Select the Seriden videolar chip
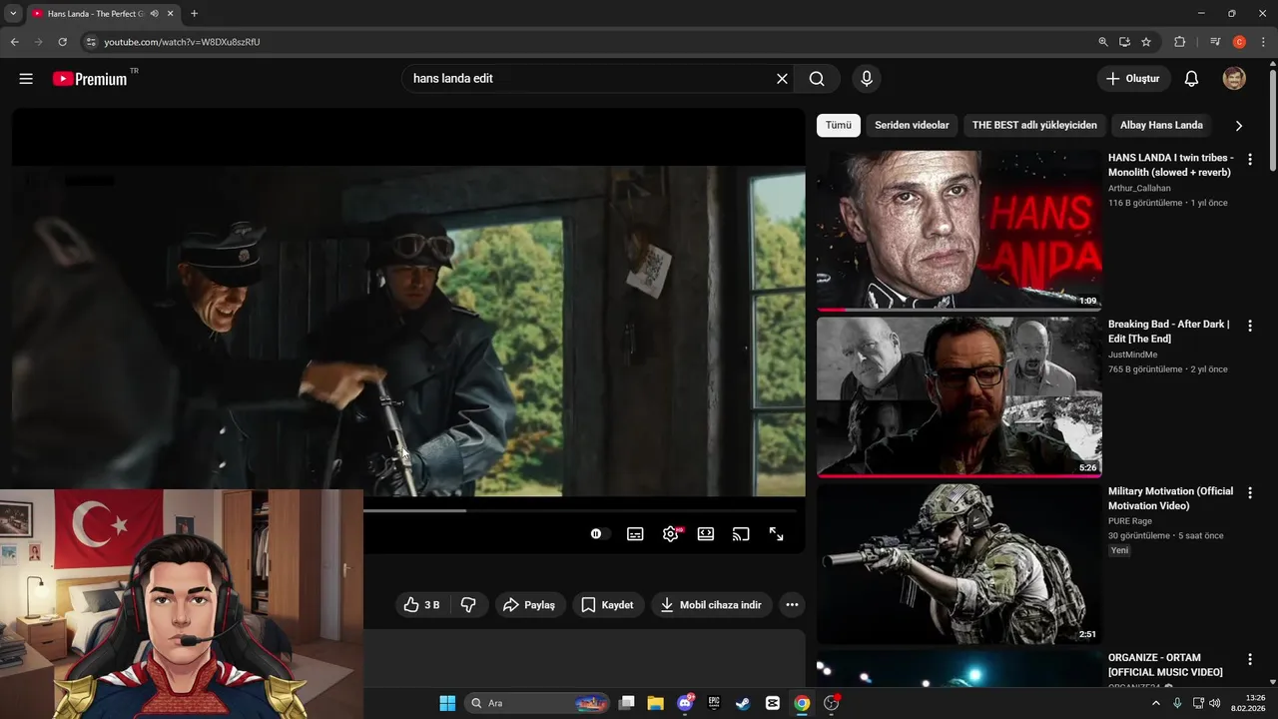 coord(912,125)
